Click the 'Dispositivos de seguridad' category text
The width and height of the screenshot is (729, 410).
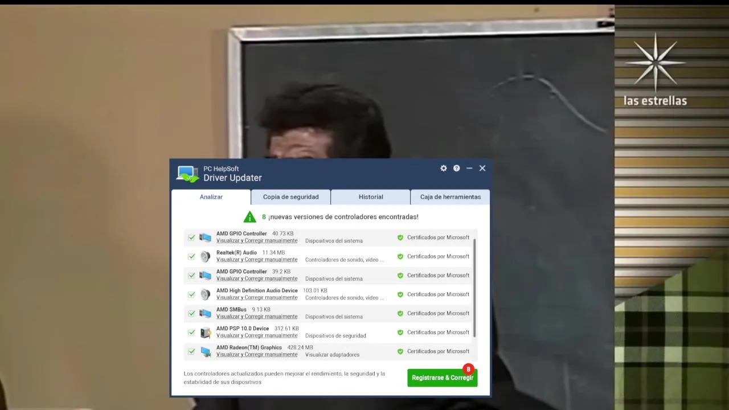(335, 336)
